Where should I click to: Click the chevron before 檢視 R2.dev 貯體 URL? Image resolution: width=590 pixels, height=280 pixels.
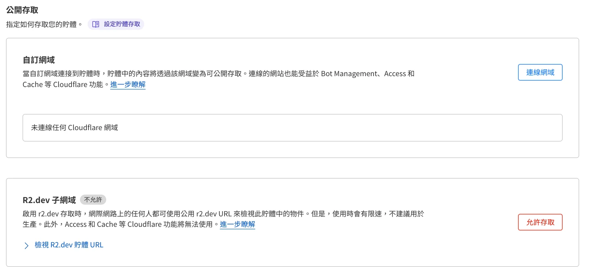[27, 245]
